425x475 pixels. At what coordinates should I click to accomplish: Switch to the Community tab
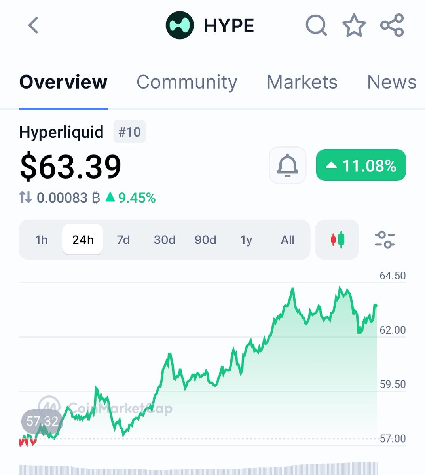pos(187,82)
